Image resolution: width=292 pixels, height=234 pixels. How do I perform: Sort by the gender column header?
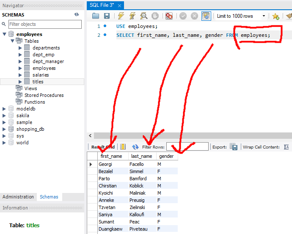pyautogui.click(x=167, y=156)
